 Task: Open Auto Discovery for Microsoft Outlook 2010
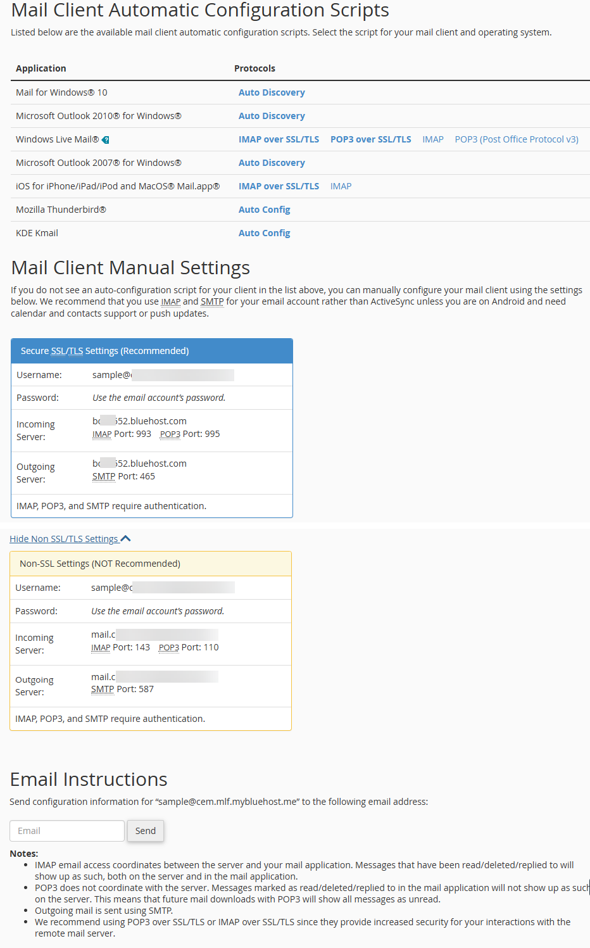coord(272,115)
